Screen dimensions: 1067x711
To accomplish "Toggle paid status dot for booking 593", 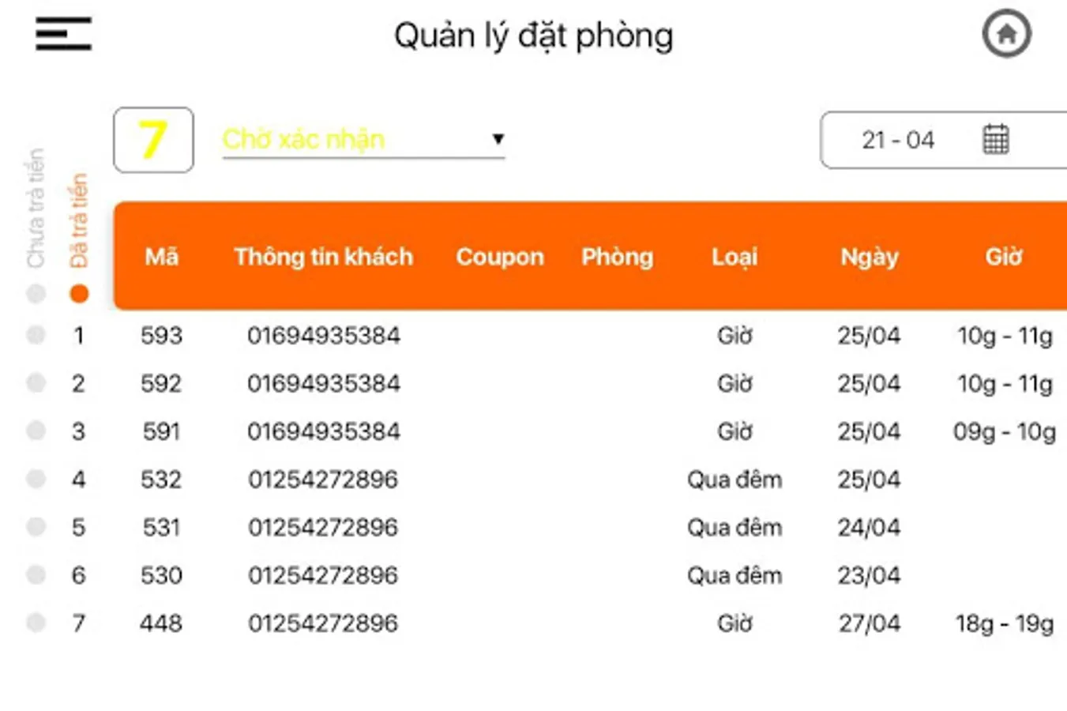I will coord(36,335).
